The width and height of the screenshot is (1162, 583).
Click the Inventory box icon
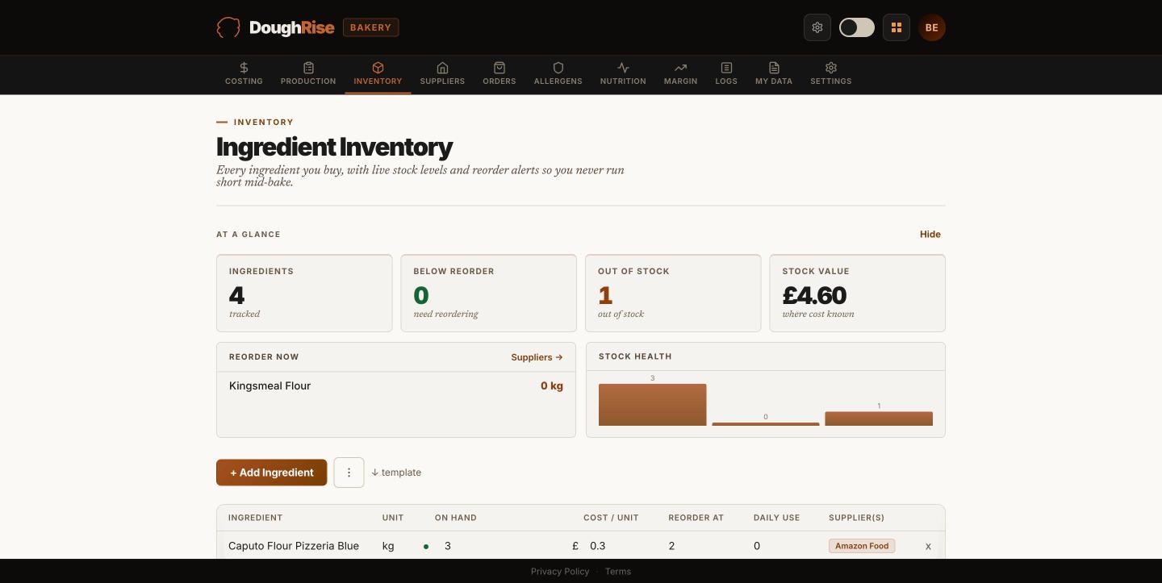[378, 68]
